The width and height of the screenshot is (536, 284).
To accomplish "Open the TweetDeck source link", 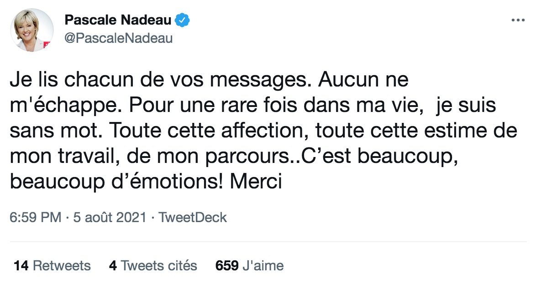I will point(193,217).
